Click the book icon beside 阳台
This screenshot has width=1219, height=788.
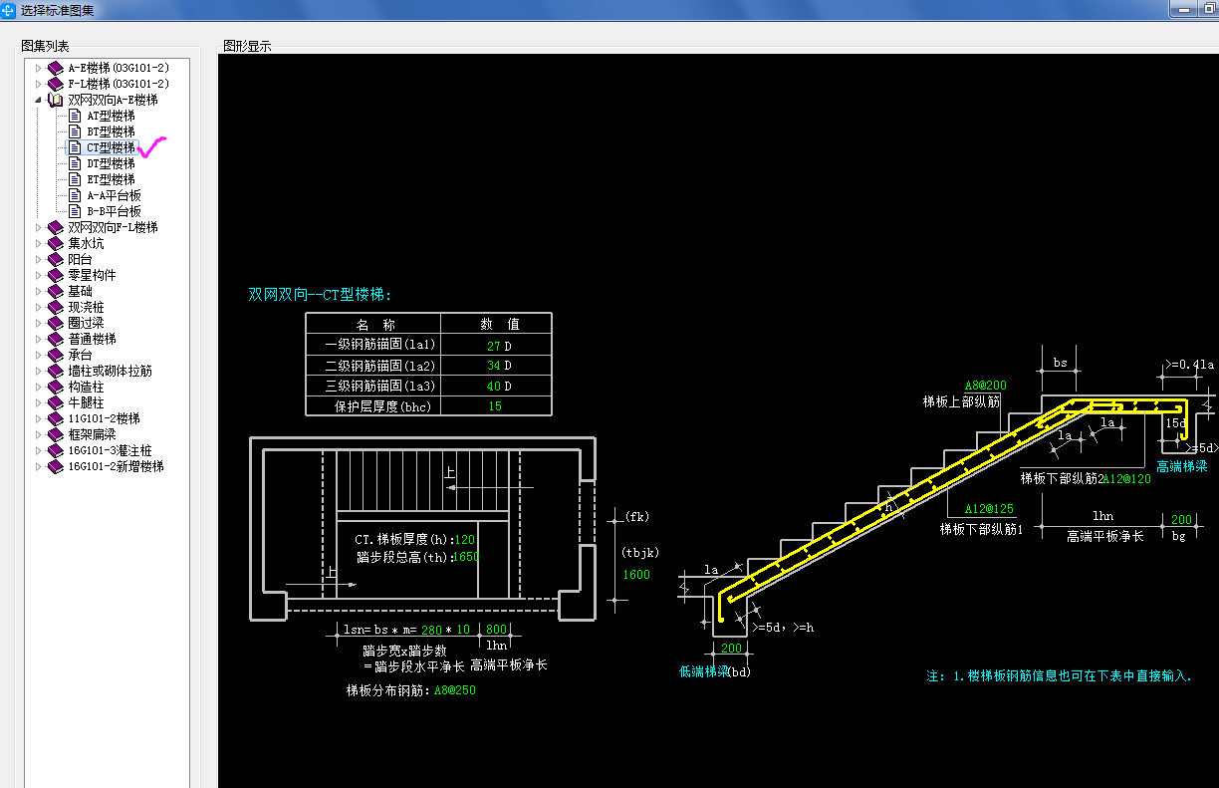coord(56,259)
